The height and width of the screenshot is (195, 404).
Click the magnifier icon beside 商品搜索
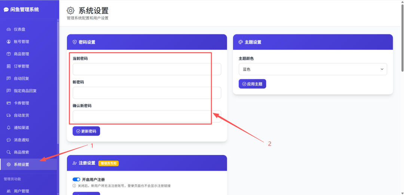coord(9,152)
